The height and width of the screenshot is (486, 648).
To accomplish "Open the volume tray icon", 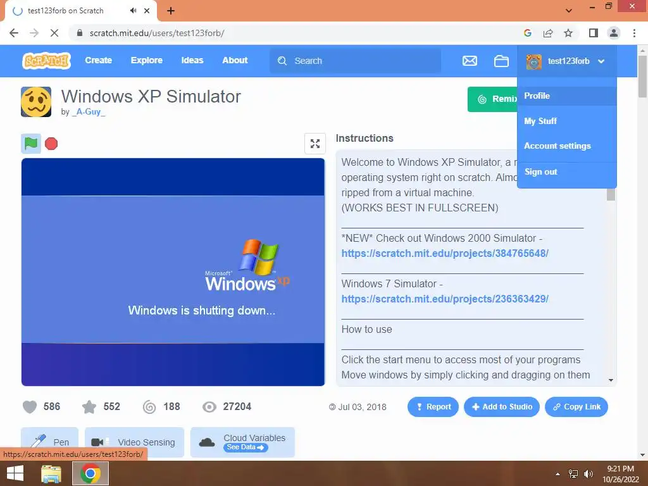I will 588,474.
